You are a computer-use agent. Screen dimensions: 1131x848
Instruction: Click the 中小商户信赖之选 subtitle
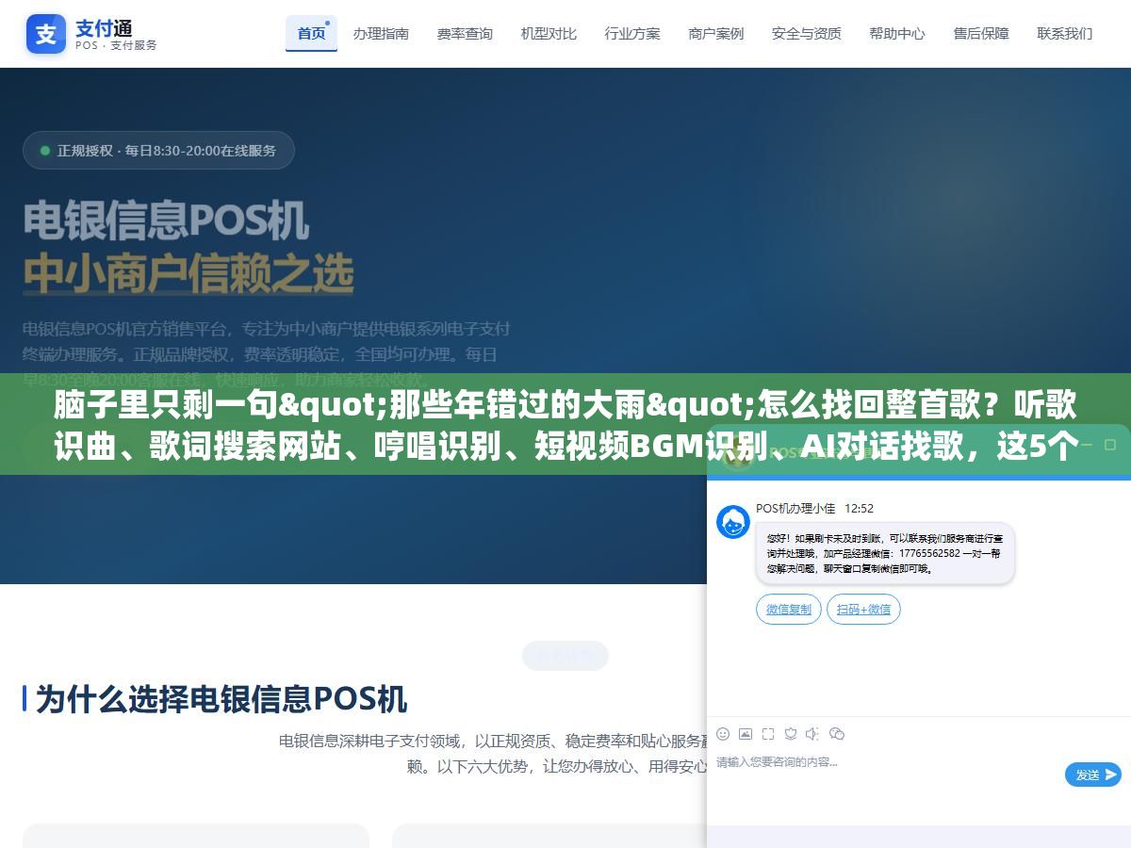tap(188, 274)
